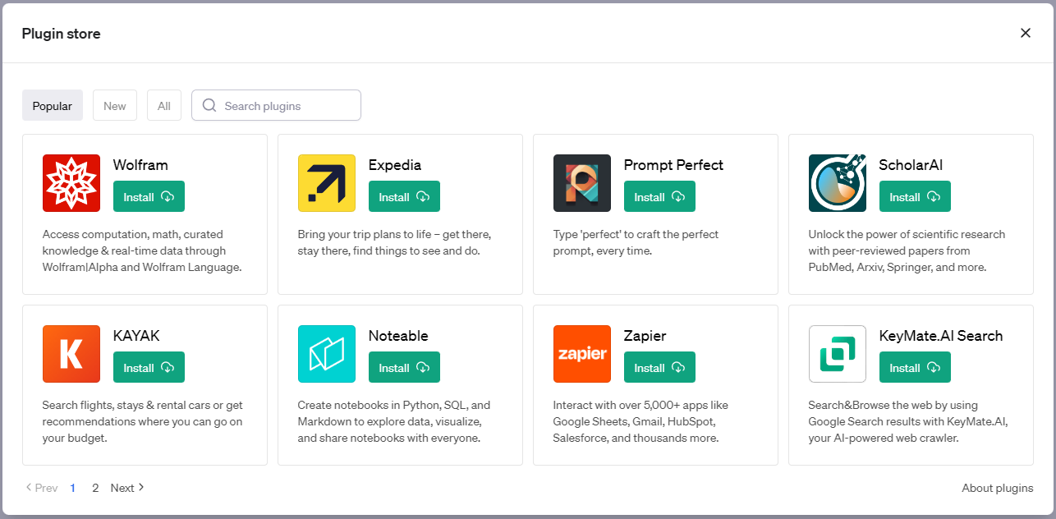Screen dimensions: 1056x519
Task: Click Expedia's 'Bring your trip plans' description
Action: (394, 242)
